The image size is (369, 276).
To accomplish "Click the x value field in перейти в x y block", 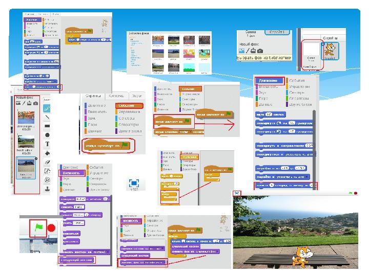I will 285,168.
